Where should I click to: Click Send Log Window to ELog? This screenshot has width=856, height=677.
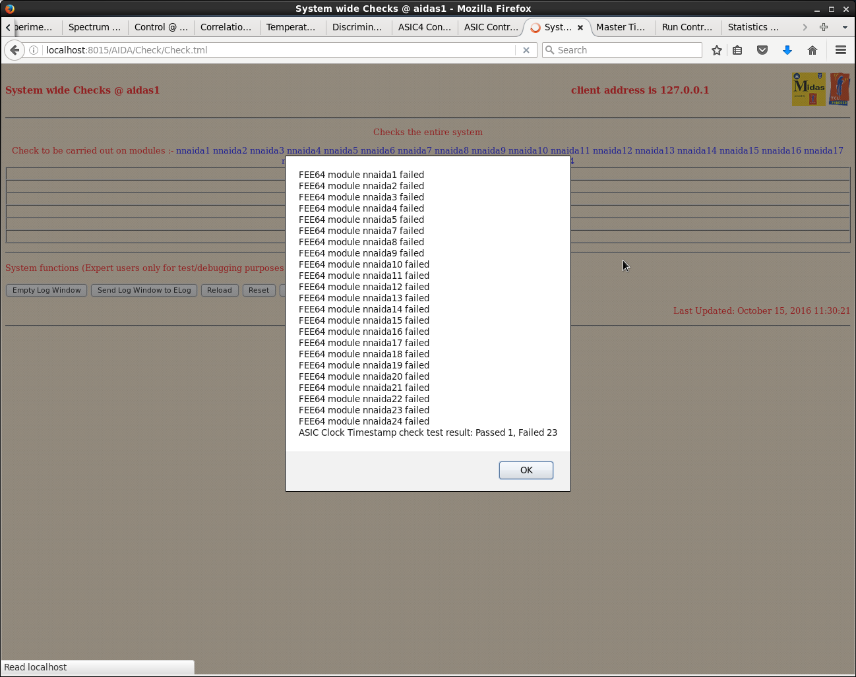[144, 290]
